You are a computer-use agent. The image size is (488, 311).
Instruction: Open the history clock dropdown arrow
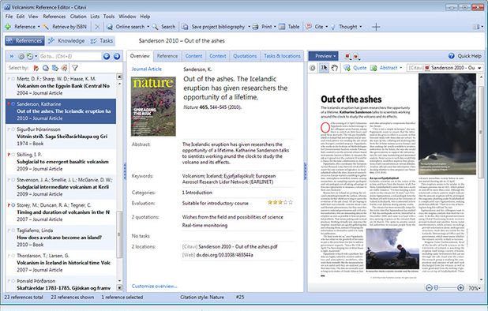click(x=36, y=56)
